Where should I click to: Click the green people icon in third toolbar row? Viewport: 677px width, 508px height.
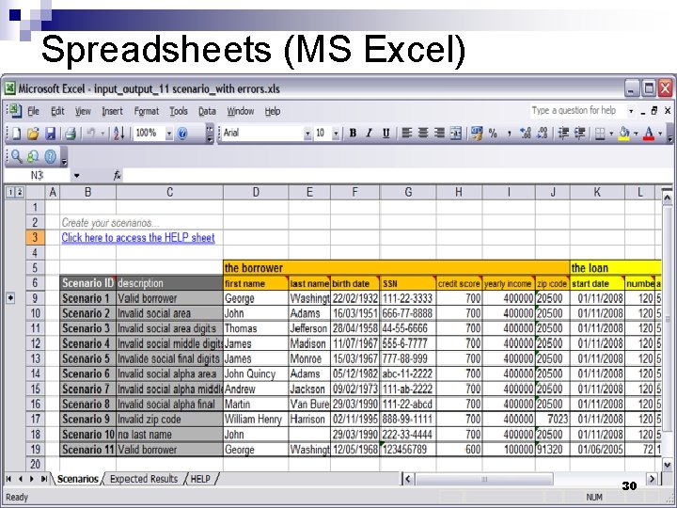pos(33,156)
